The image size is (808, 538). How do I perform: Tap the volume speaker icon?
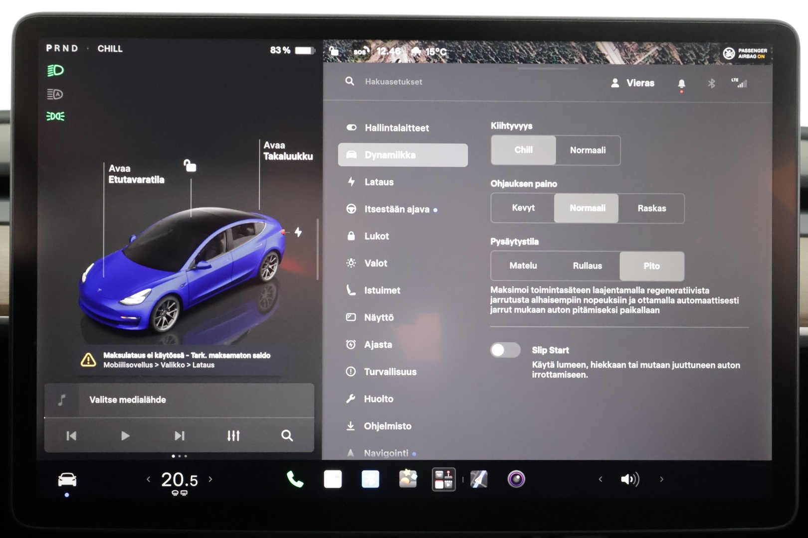click(x=630, y=479)
